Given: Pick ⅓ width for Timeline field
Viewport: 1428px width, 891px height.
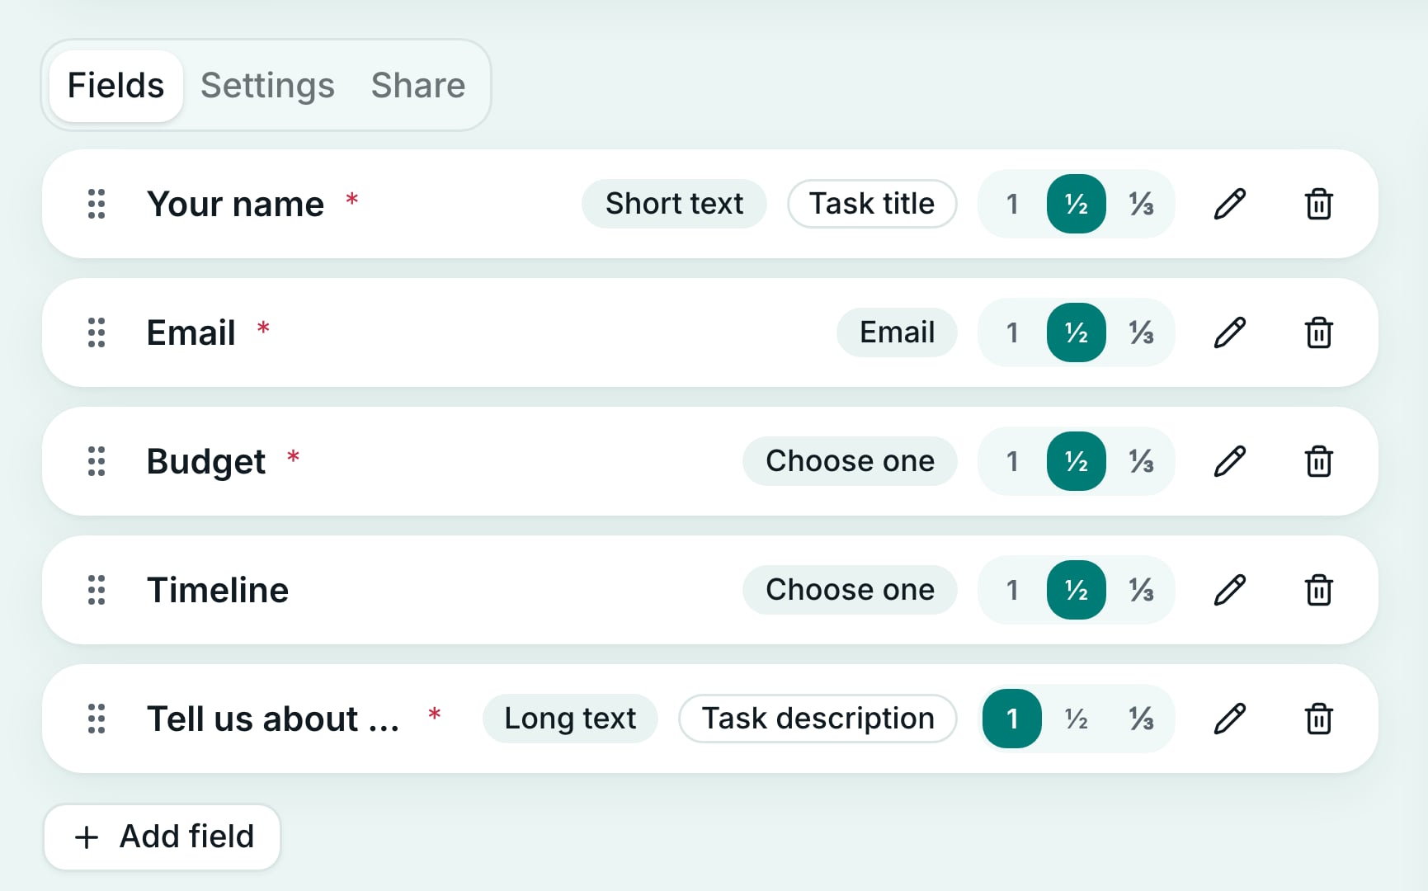Looking at the screenshot, I should click(1141, 590).
